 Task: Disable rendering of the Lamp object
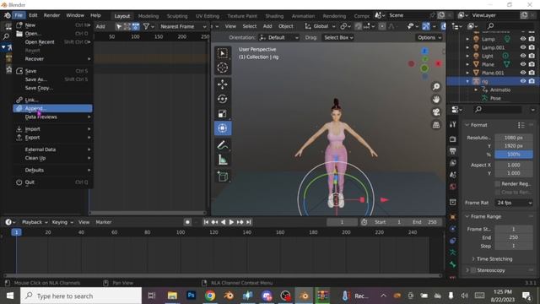pyautogui.click(x=532, y=39)
